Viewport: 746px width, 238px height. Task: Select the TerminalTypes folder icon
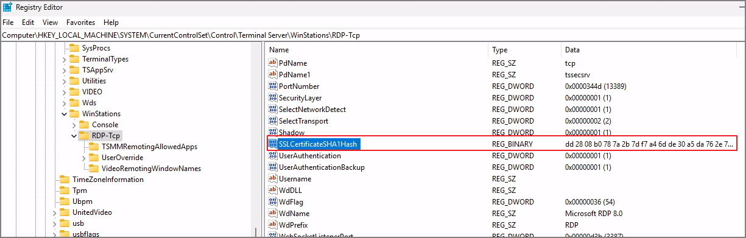coord(74,59)
